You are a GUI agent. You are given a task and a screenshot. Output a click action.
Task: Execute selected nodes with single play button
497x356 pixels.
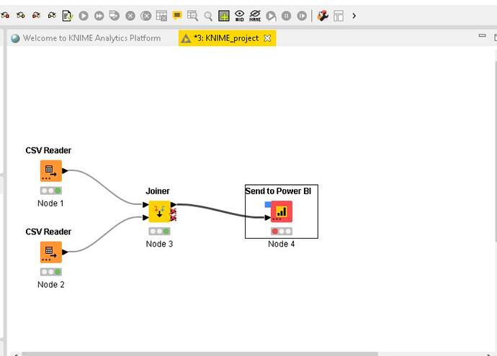(x=84, y=16)
